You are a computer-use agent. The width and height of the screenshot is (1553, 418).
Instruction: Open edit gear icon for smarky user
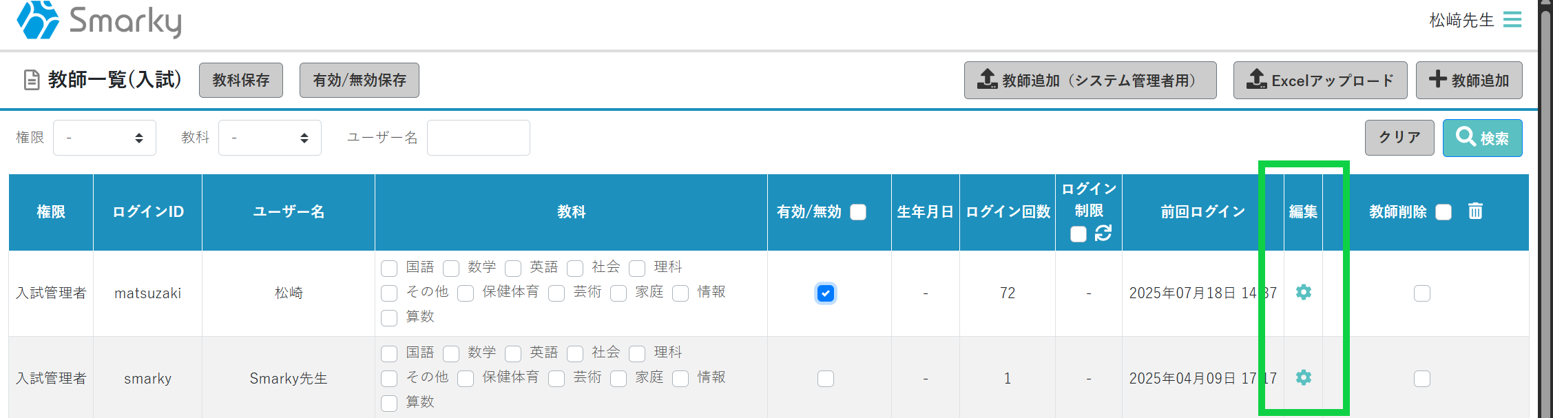tap(1303, 378)
